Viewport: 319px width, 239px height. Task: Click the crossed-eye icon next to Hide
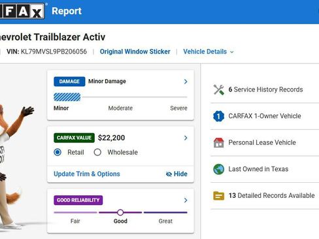[x=169, y=174]
